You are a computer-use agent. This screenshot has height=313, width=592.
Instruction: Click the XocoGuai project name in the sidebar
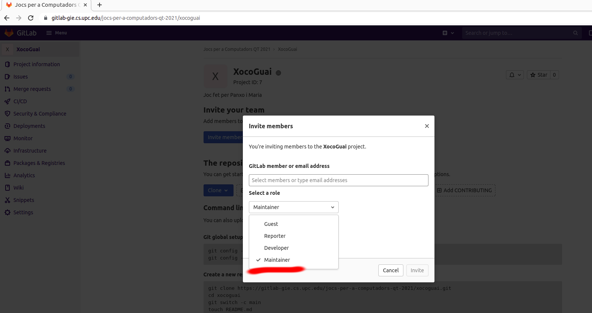tap(28, 49)
